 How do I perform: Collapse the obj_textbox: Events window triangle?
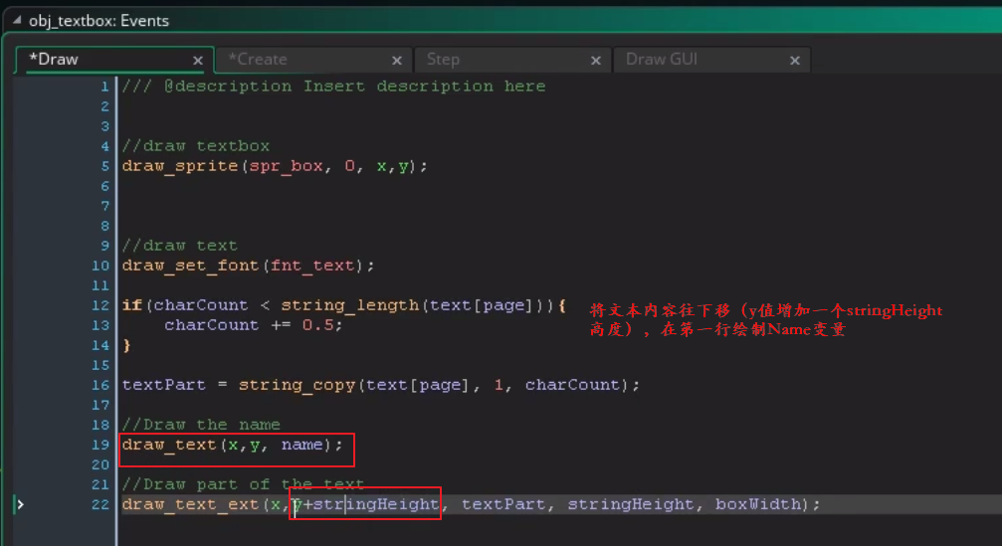(x=17, y=21)
